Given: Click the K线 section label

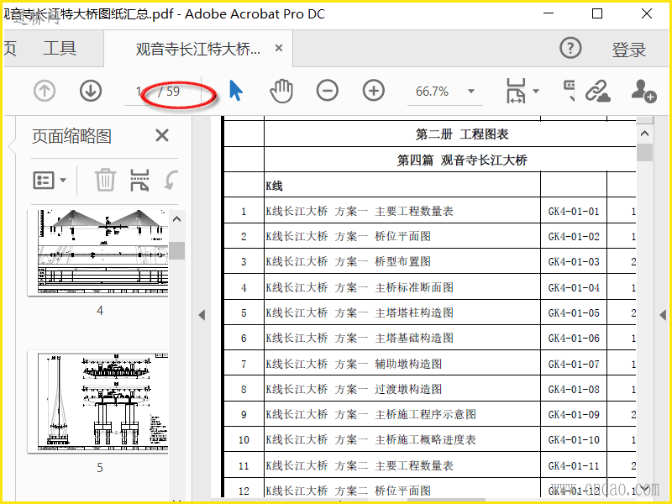Looking at the screenshot, I should [274, 186].
